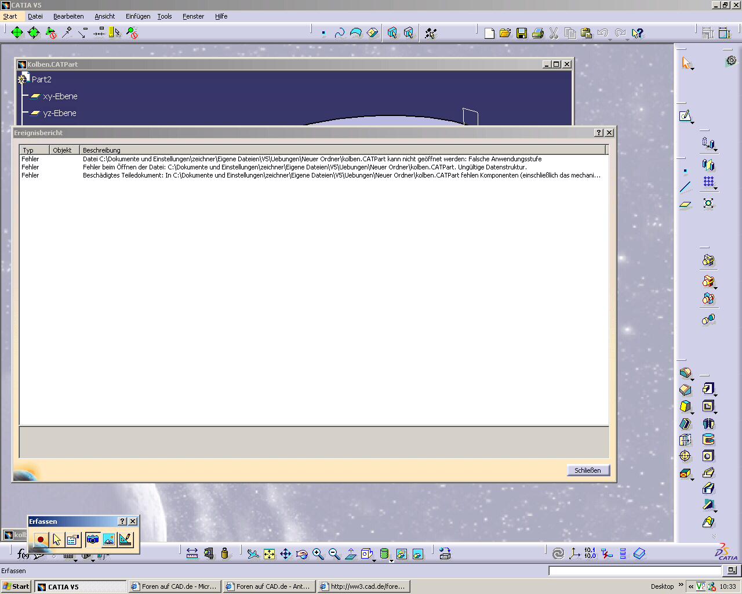Click the Fit All In icon
The width and height of the screenshot is (742, 594).
(270, 554)
